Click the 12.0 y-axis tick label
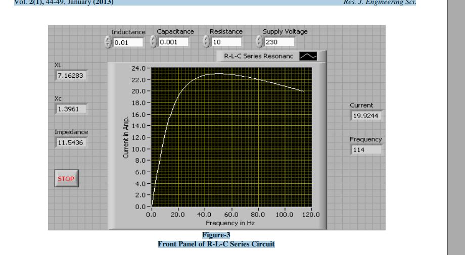 point(138,137)
